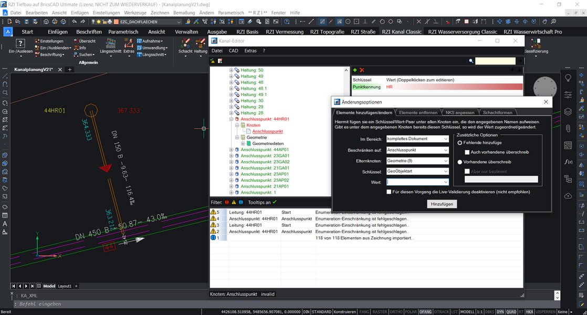The image size is (587, 315).
Task: Open the Umwandlung ribbon dropdown
Action: coord(152,48)
